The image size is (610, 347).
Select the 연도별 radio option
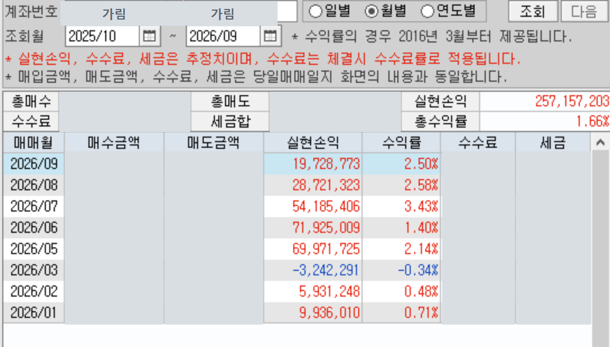448,11
